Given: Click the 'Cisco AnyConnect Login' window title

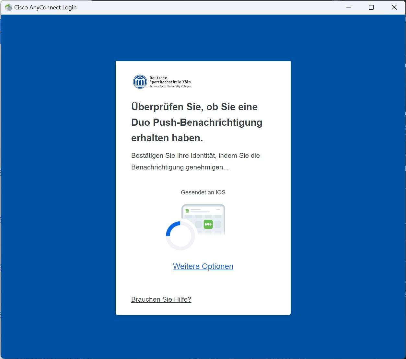Looking at the screenshot, I should [x=45, y=7].
